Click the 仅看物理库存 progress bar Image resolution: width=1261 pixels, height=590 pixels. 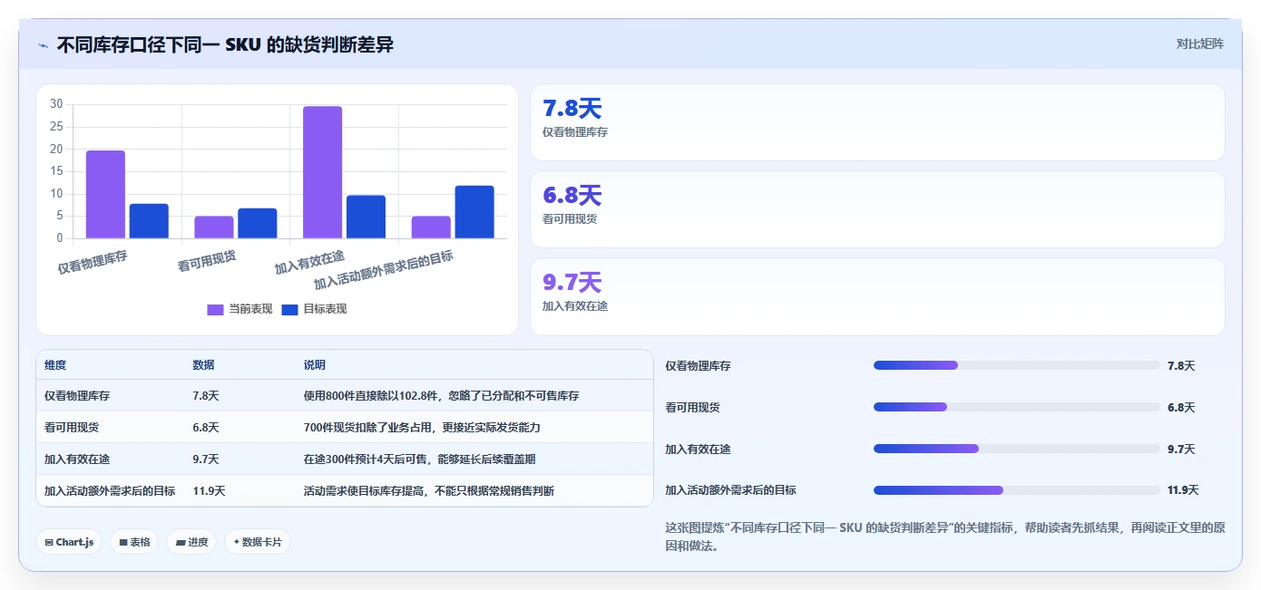[1016, 365]
